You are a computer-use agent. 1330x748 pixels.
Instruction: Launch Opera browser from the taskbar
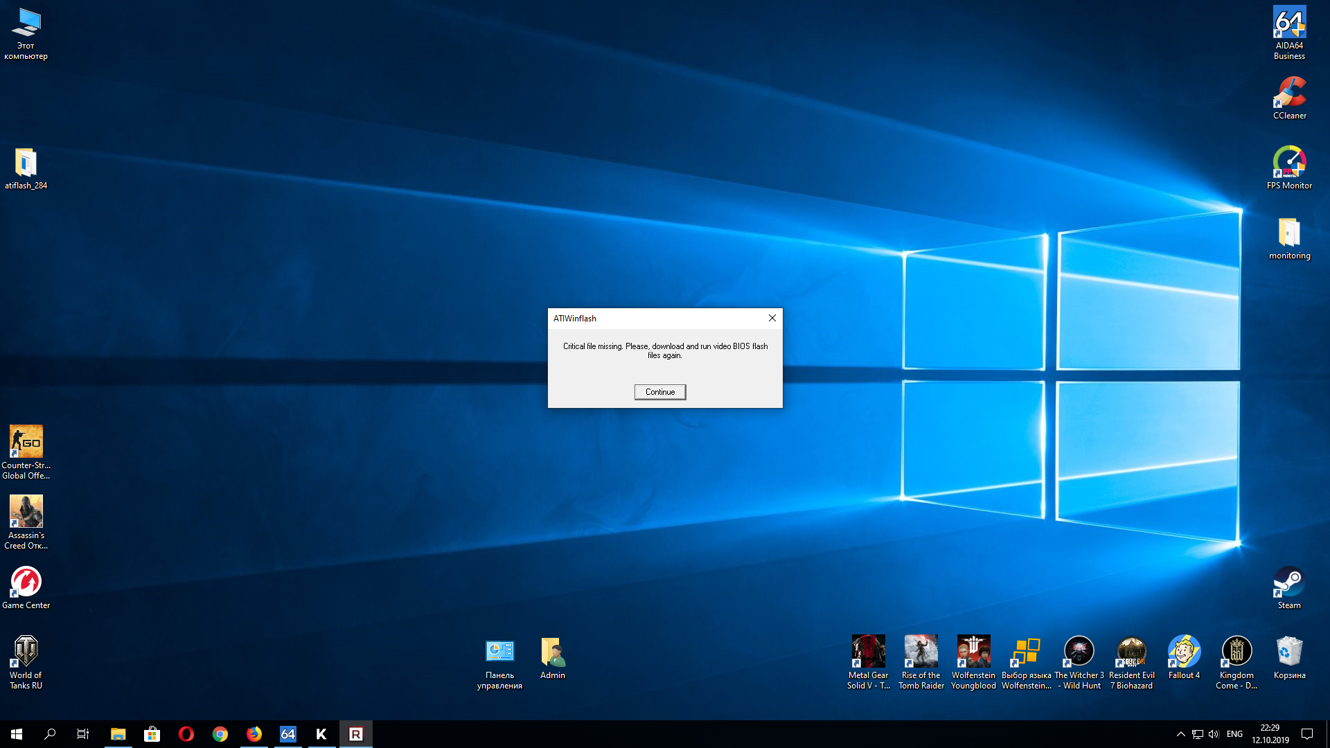tap(186, 734)
